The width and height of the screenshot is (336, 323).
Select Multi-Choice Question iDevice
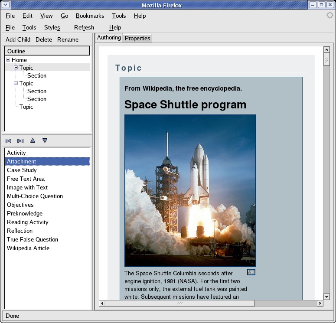pyautogui.click(x=47, y=196)
